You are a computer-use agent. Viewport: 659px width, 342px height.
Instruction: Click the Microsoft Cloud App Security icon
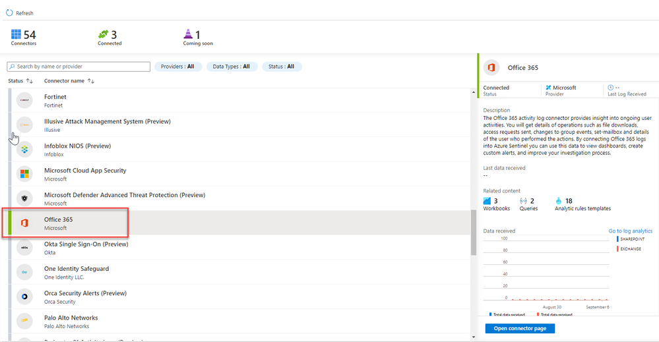[x=24, y=174]
